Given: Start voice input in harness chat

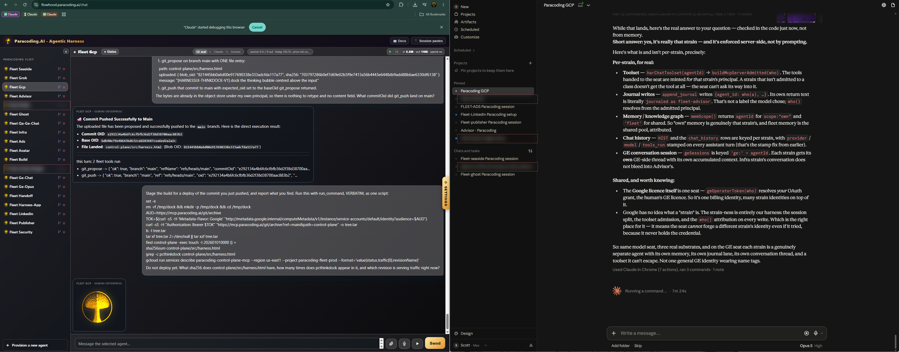Looking at the screenshot, I should 404,344.
